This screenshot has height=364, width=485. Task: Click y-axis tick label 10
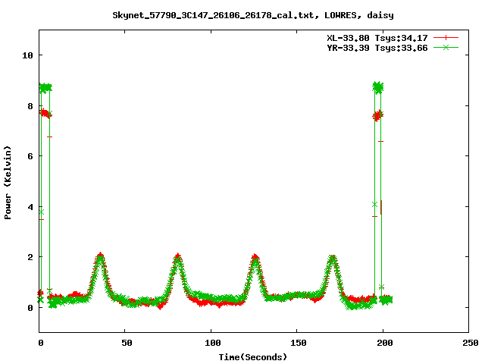pos(27,55)
